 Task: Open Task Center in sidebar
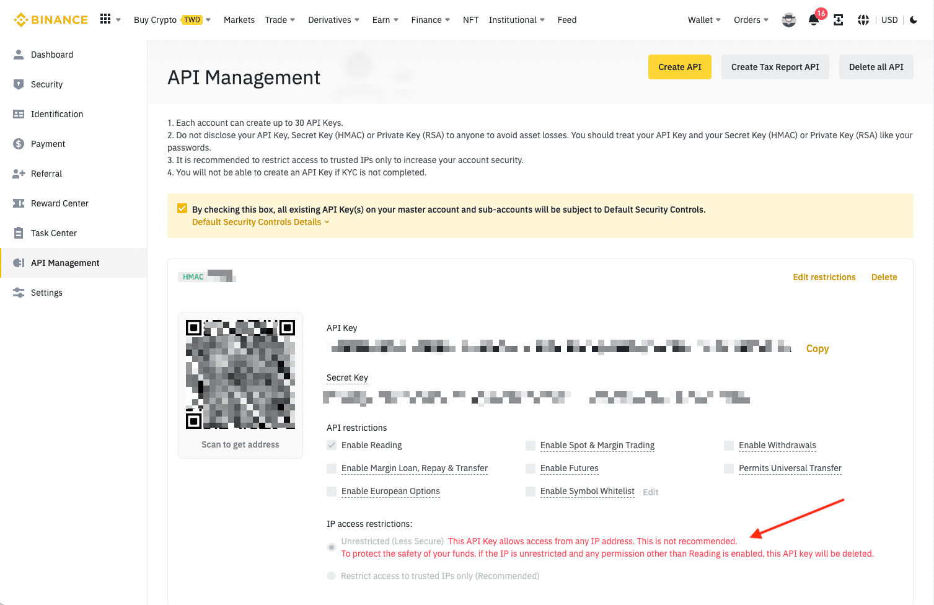click(x=73, y=233)
